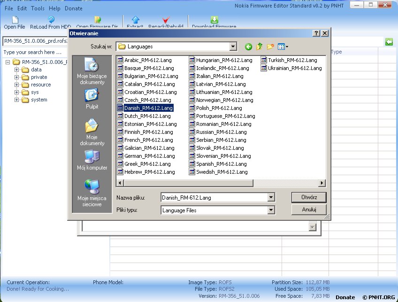This screenshot has height=302, width=398.
Task: Select the Turkish_RM-612.Lang file icon
Action: pos(264,60)
